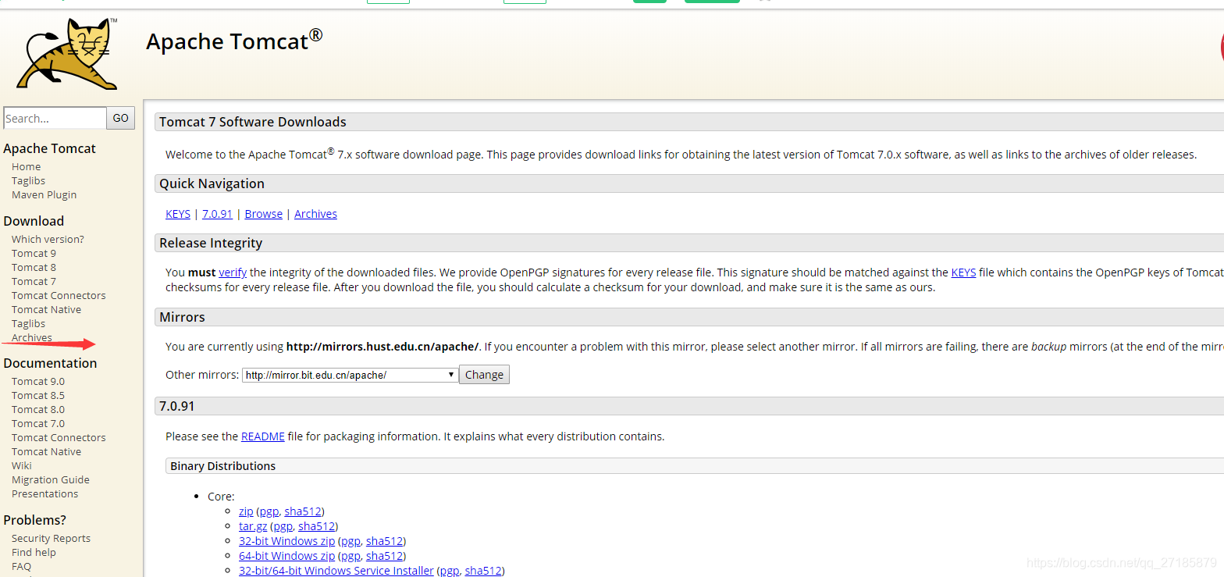Viewport: 1224px width, 577px height.
Task: Open the Maven Plugin link
Action: [x=44, y=194]
